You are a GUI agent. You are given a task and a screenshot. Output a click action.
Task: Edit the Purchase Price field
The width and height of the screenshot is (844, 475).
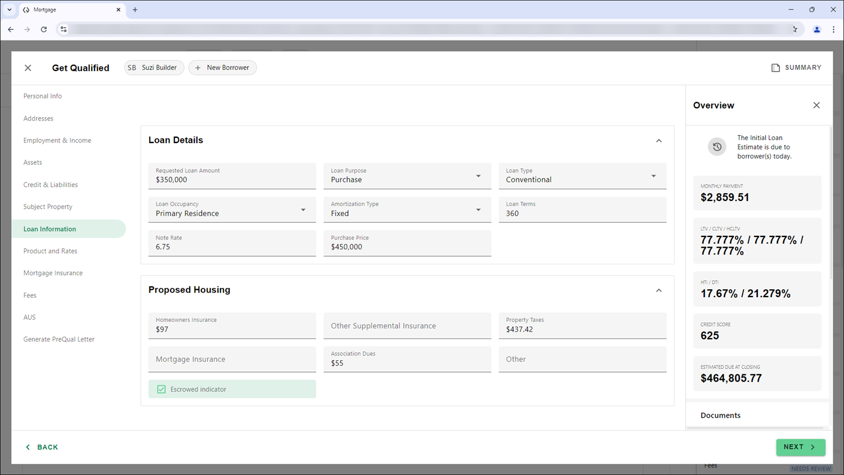pyautogui.click(x=407, y=243)
